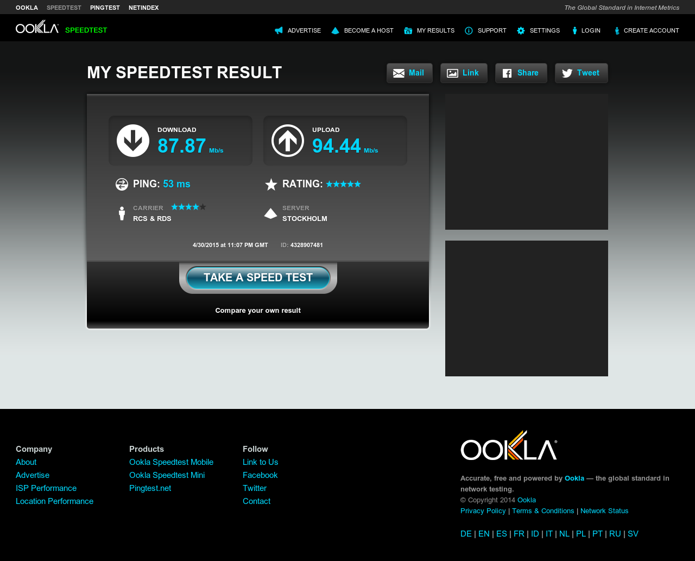Open the Twitter footer link
This screenshot has height=561, width=695.
point(255,488)
